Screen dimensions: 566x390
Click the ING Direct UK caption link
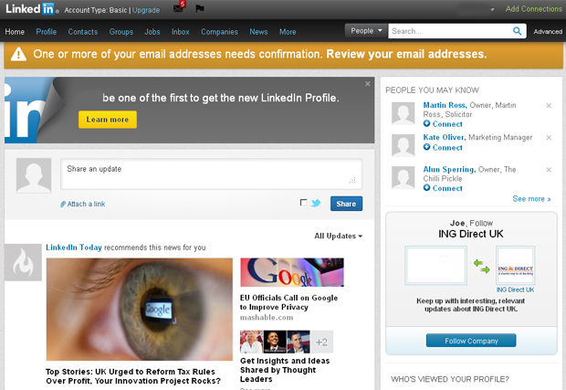[x=515, y=290]
